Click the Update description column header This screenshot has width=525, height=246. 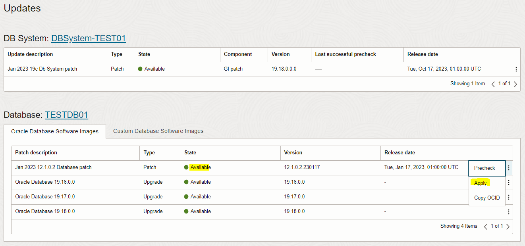(x=30, y=54)
